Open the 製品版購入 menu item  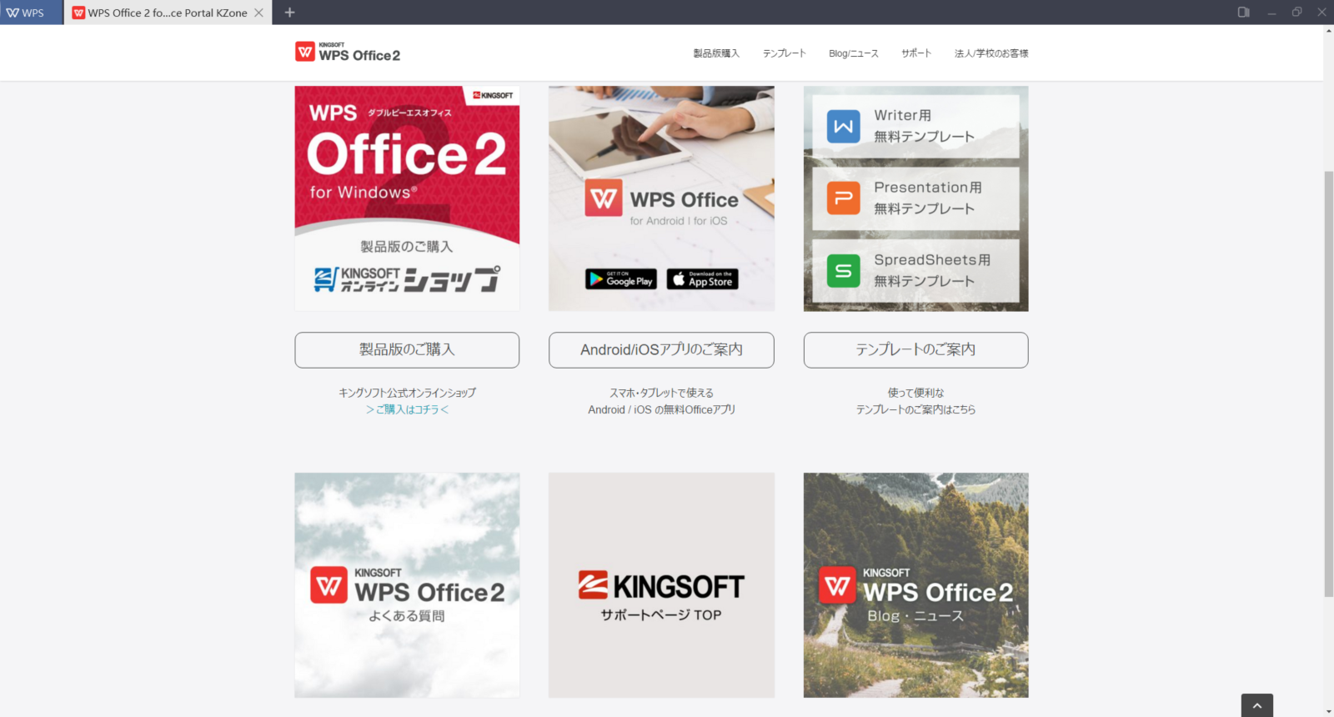click(716, 53)
